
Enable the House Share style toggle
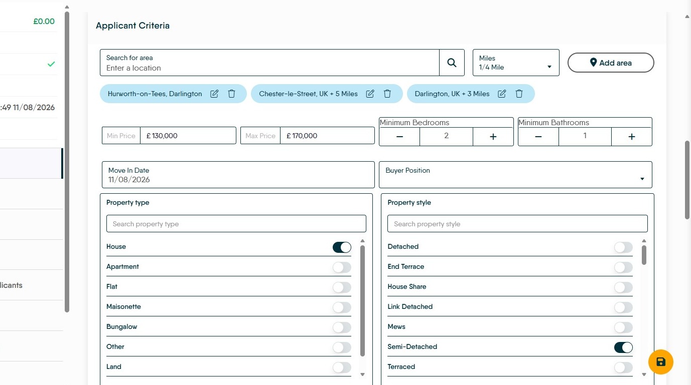point(623,287)
